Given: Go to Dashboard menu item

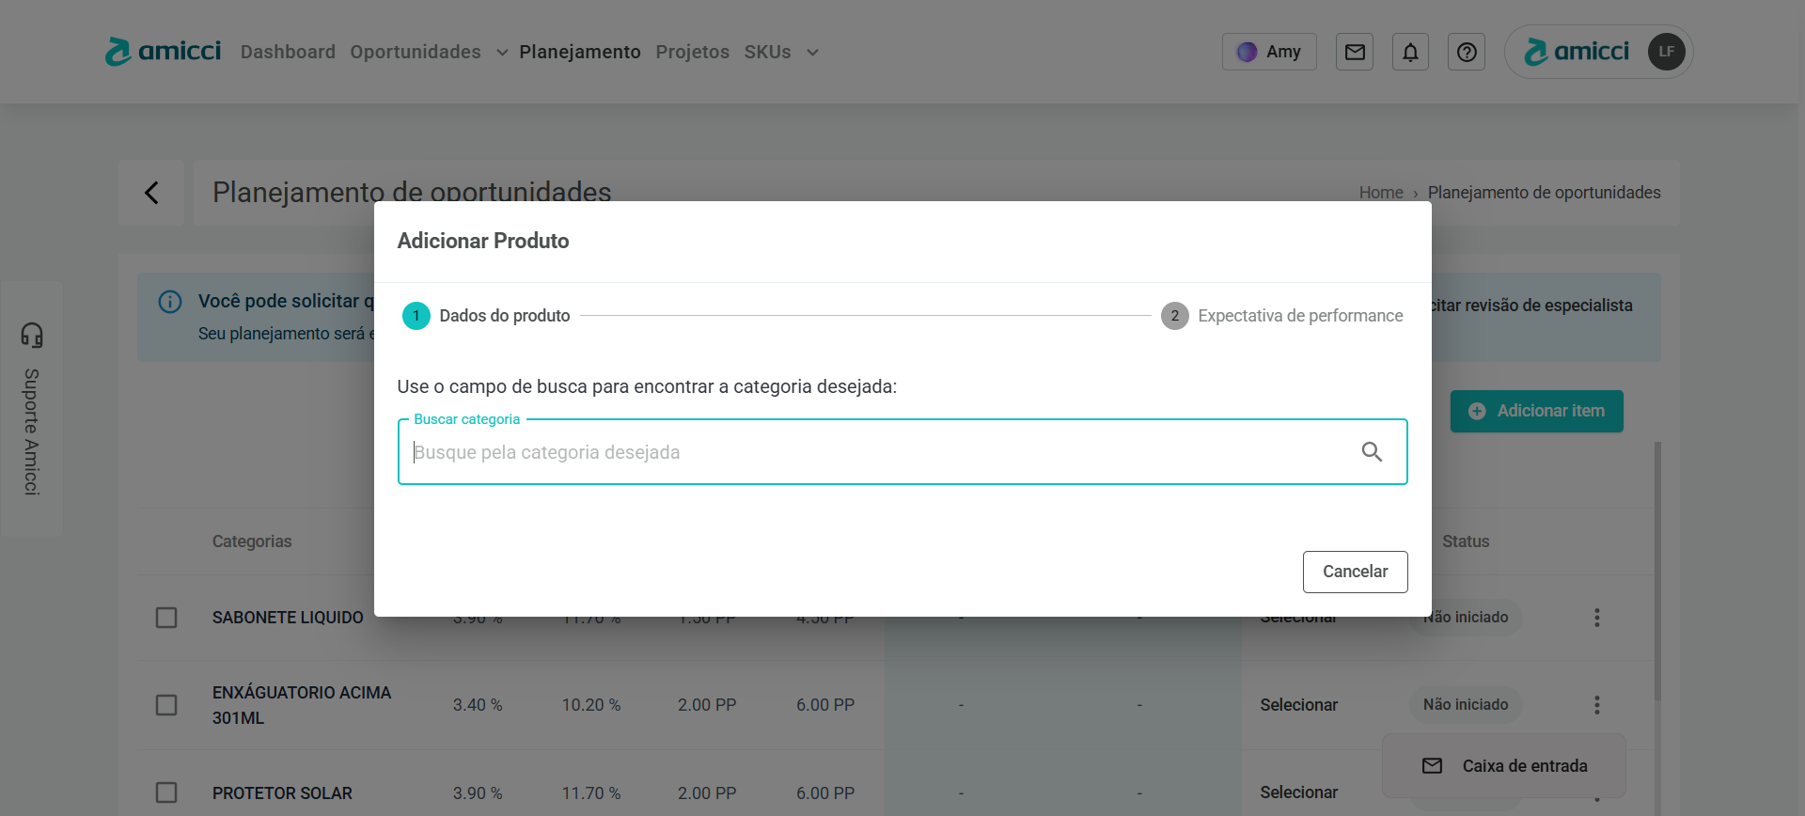Looking at the screenshot, I should coord(288,52).
